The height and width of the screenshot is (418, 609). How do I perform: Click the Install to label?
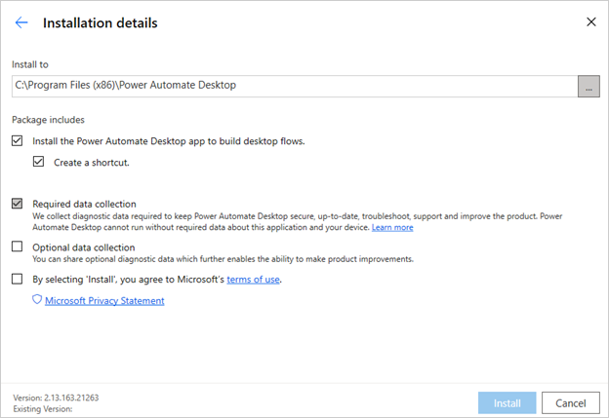pyautogui.click(x=30, y=64)
